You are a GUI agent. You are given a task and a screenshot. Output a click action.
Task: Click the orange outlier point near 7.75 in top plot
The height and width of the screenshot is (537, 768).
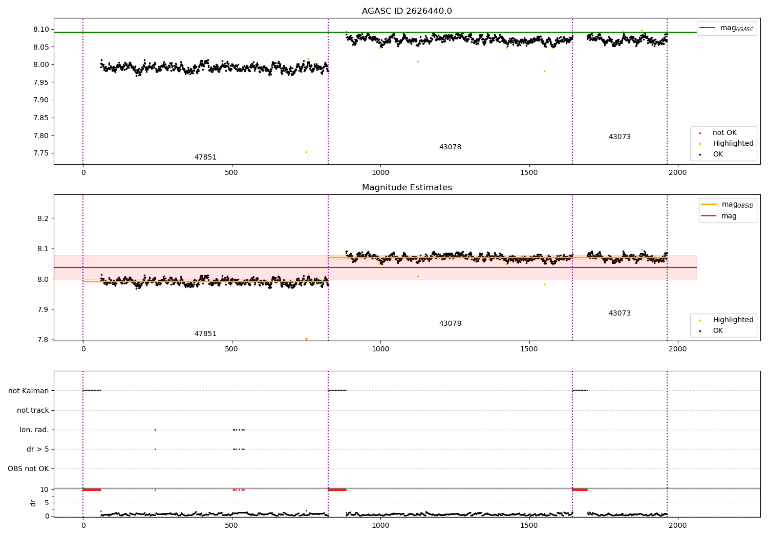306,152
